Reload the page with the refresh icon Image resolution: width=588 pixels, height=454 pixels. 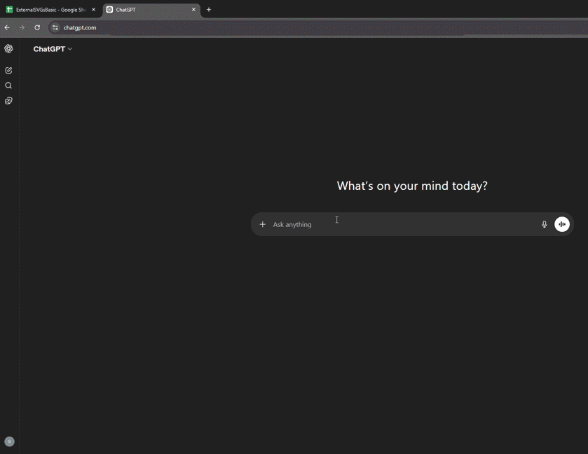36,27
